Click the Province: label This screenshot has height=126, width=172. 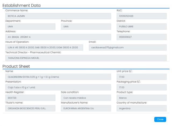66,21
